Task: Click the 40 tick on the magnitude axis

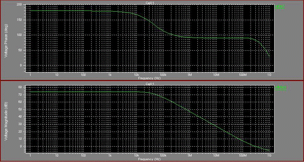Action: pyautogui.click(x=20, y=117)
